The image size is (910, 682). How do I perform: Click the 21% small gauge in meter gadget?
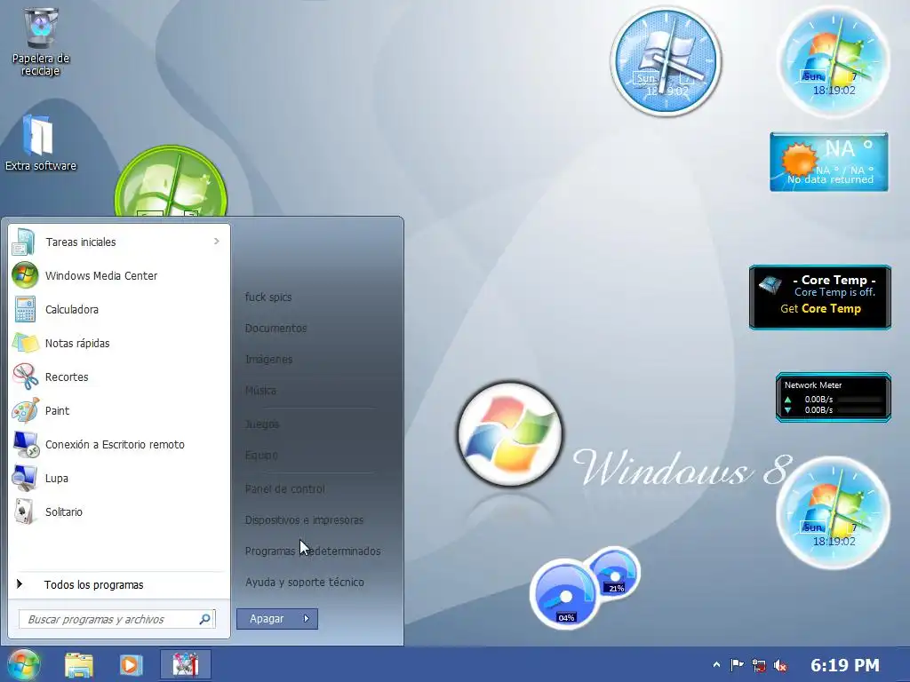[x=615, y=575]
